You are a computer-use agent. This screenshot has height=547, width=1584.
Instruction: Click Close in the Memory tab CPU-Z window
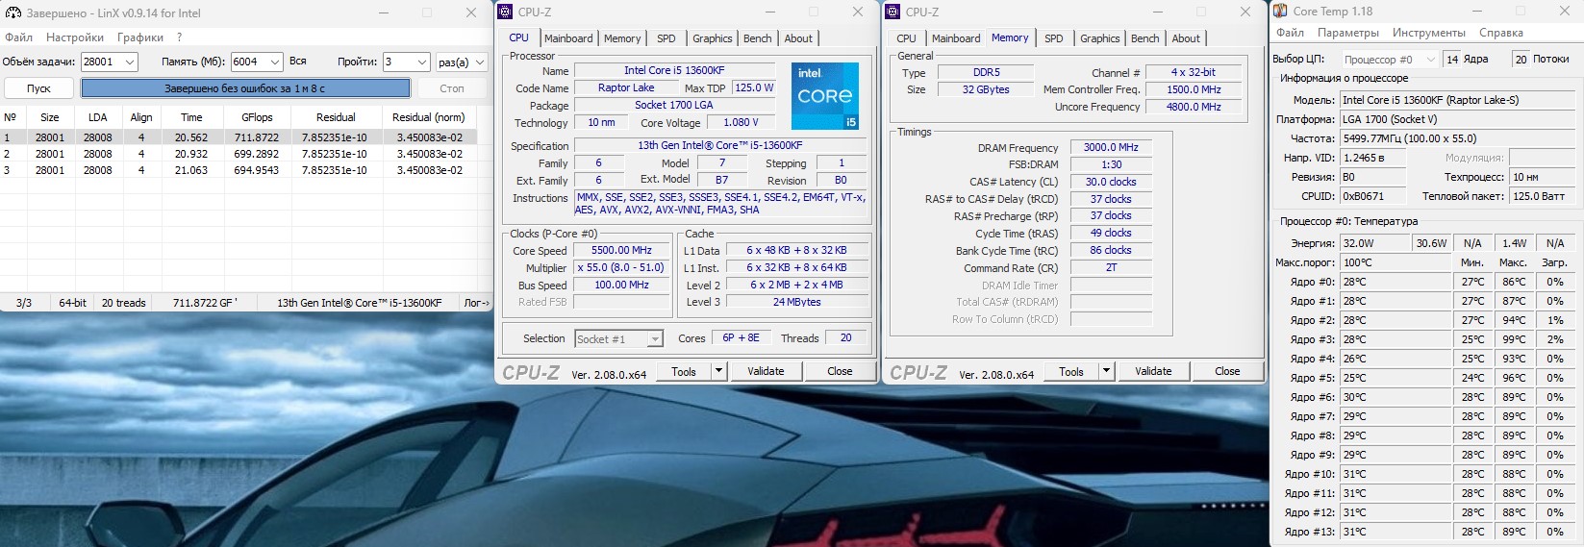coord(1227,371)
